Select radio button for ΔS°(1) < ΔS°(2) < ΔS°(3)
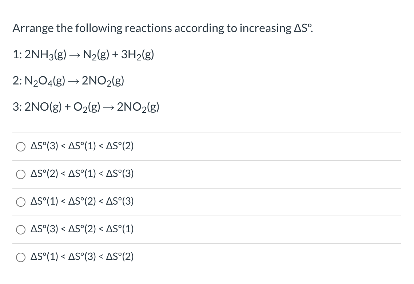 coord(20,202)
